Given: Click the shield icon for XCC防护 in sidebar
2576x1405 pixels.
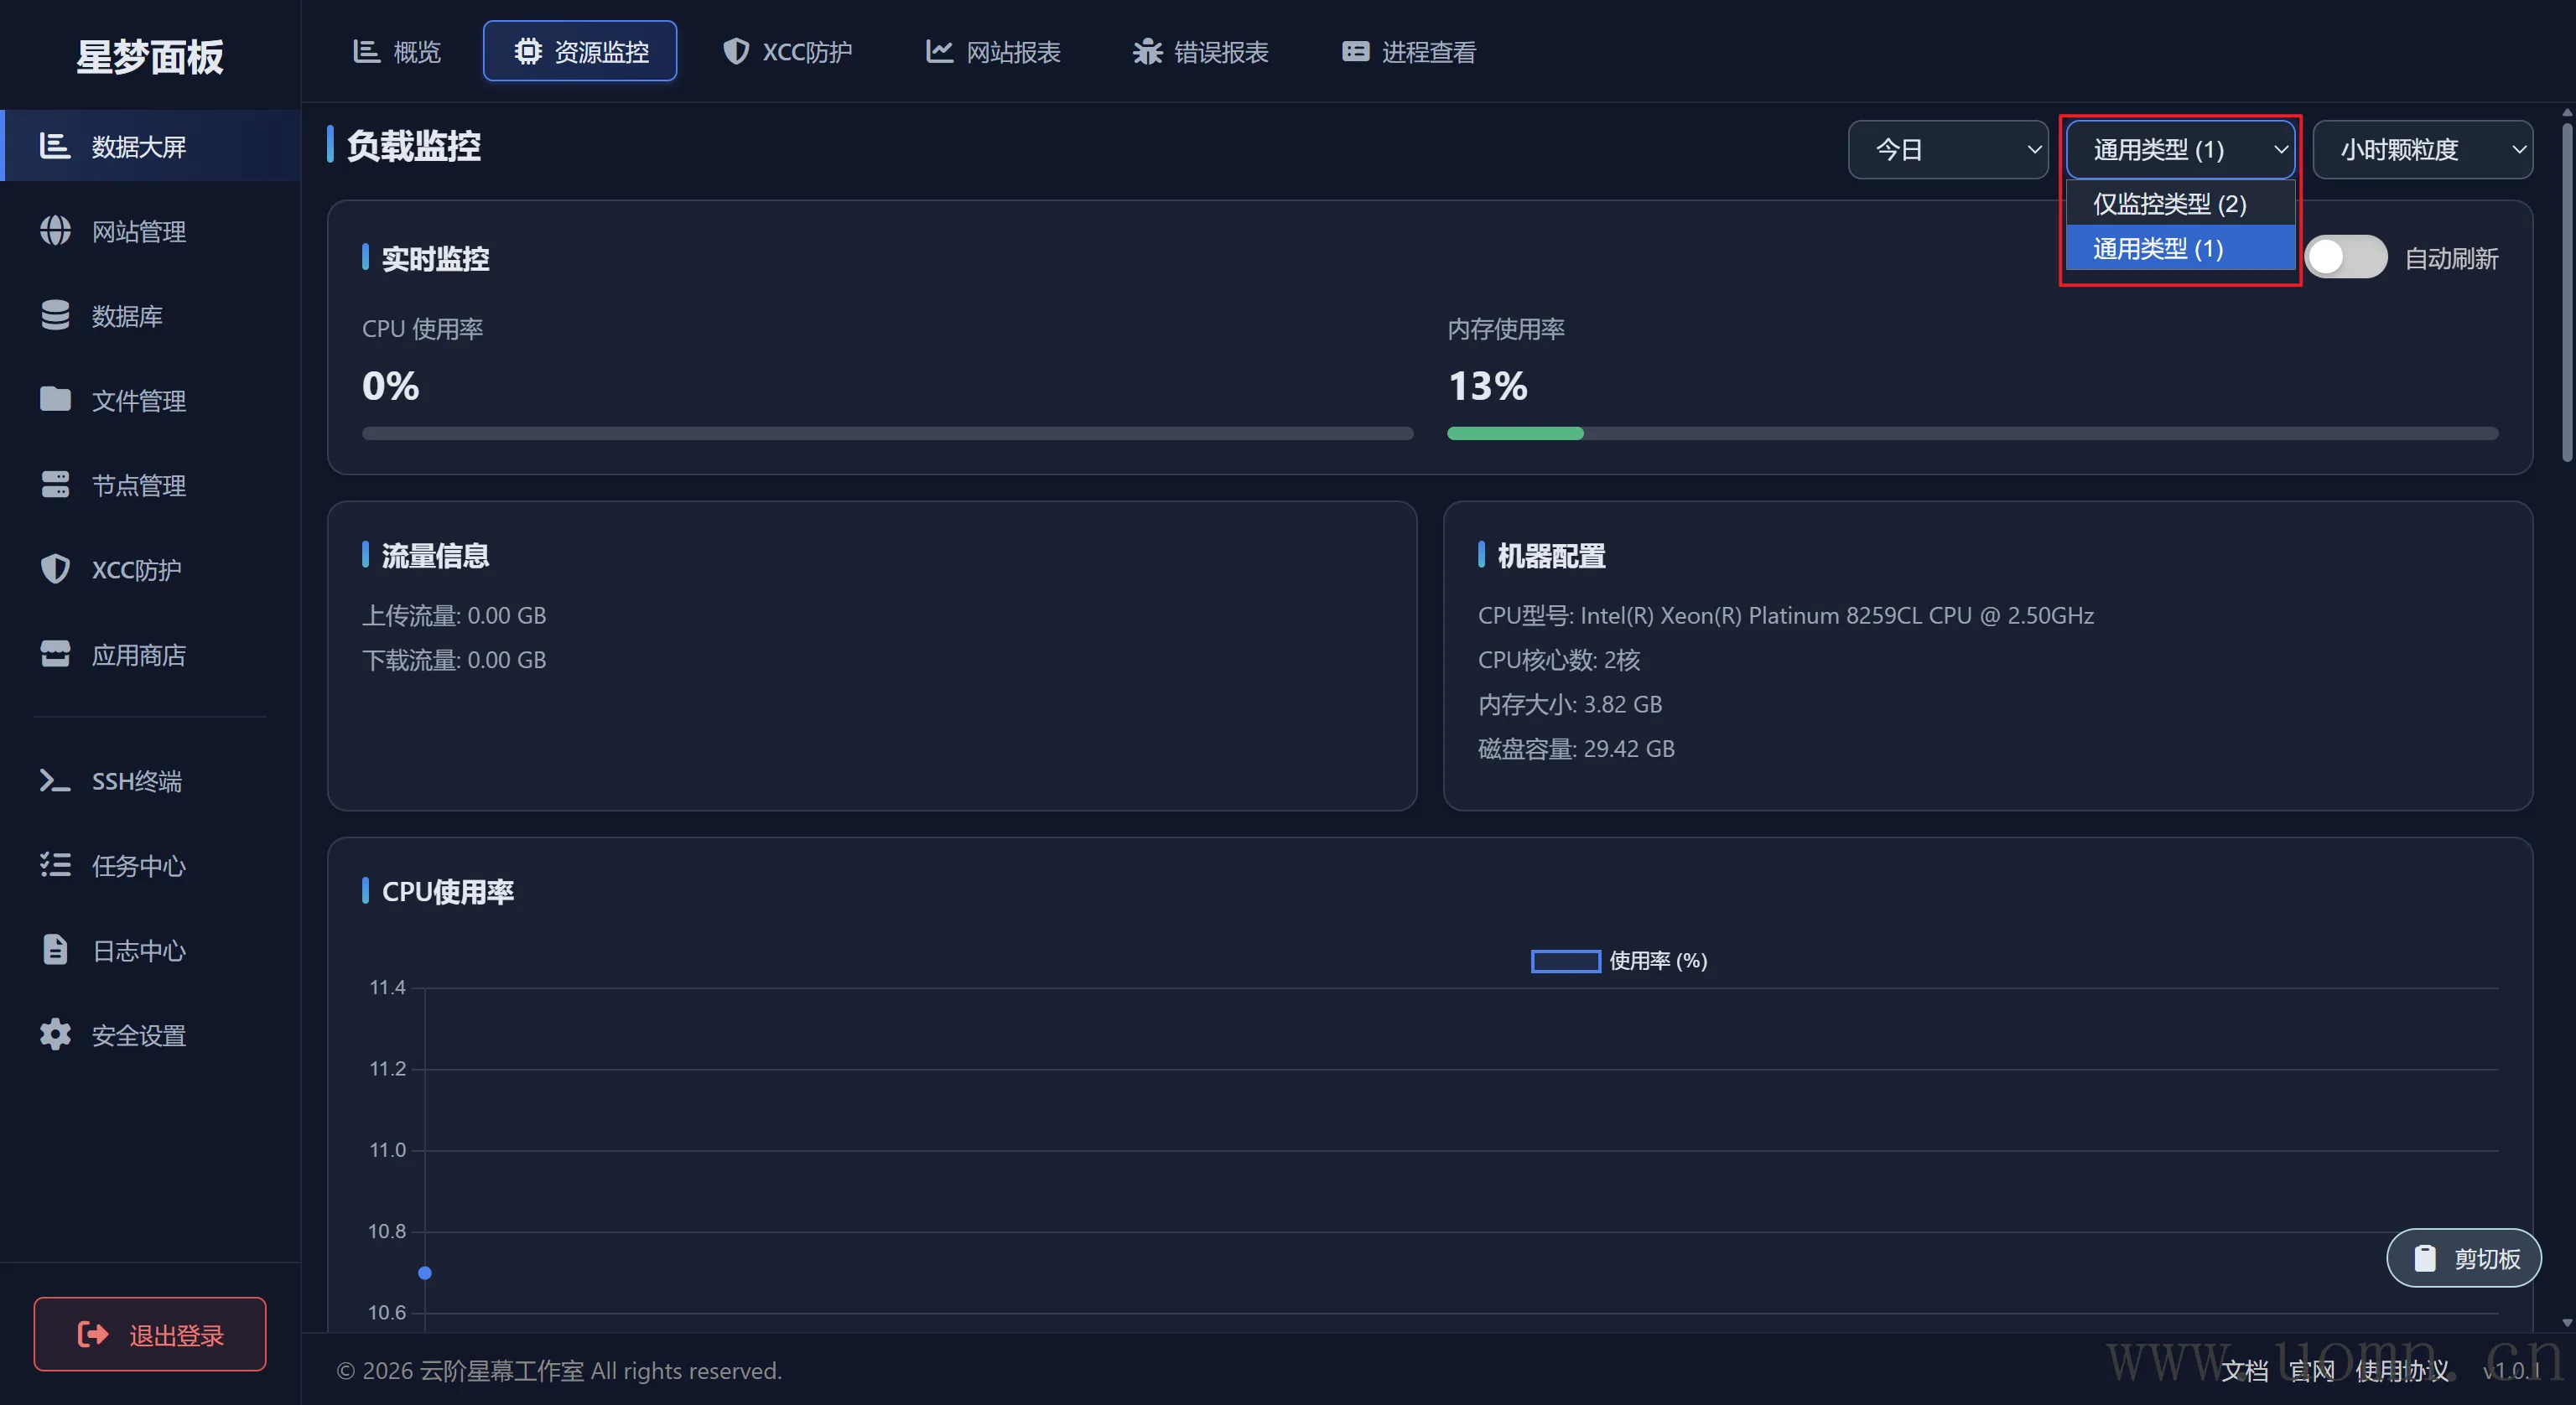Looking at the screenshot, I should click(x=55, y=569).
